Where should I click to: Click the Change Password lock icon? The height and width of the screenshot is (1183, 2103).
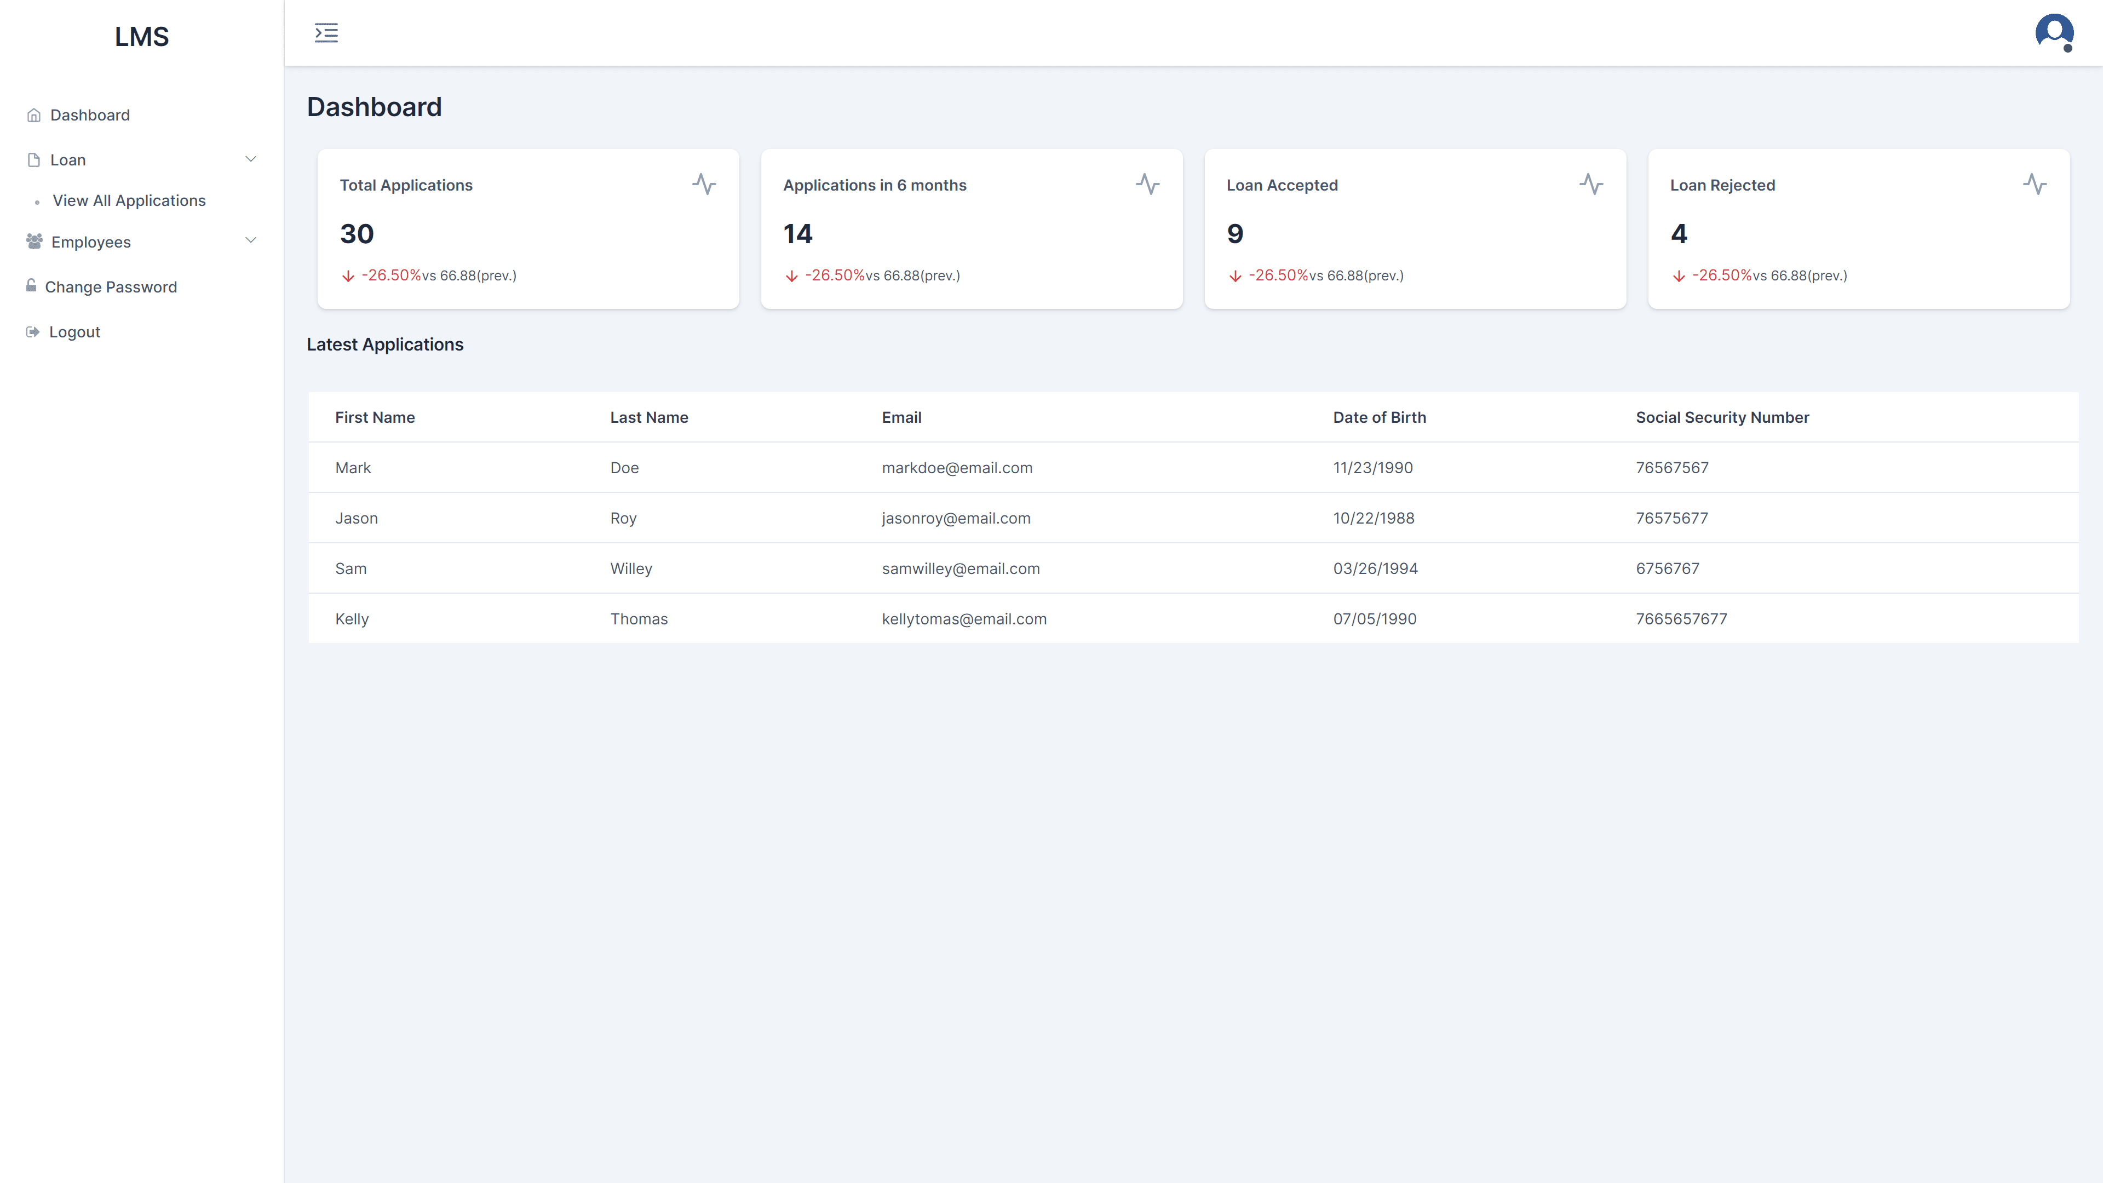(31, 285)
